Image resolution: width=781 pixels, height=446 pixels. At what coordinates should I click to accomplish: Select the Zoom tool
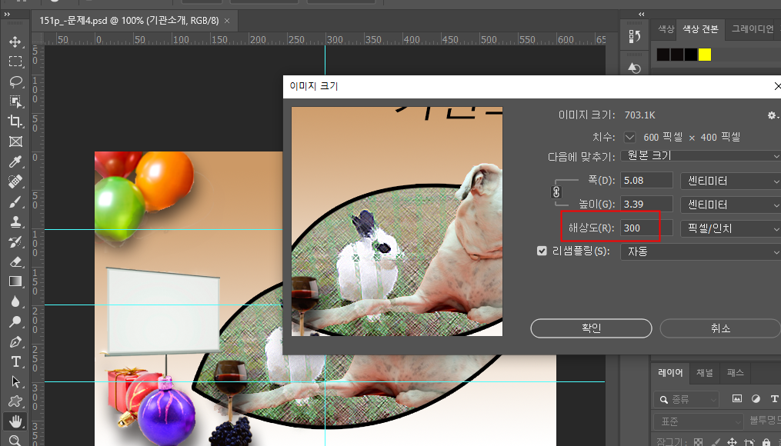pyautogui.click(x=15, y=441)
